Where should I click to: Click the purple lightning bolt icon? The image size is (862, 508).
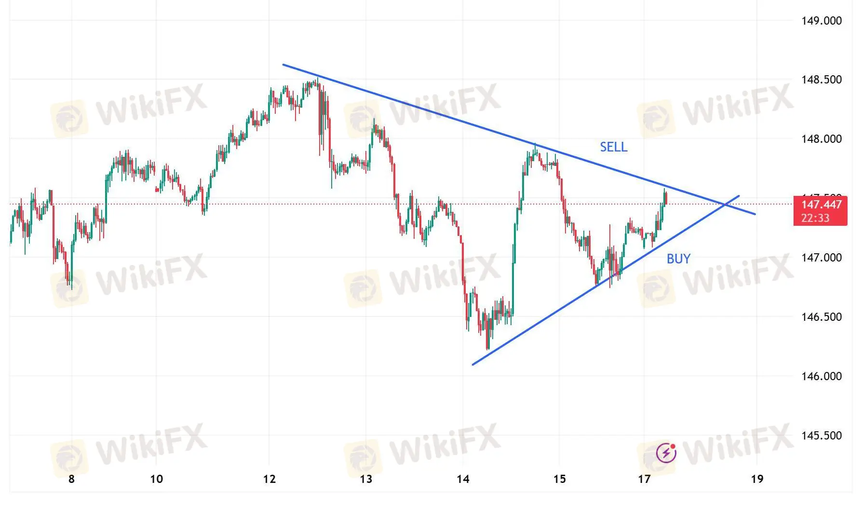tap(666, 453)
